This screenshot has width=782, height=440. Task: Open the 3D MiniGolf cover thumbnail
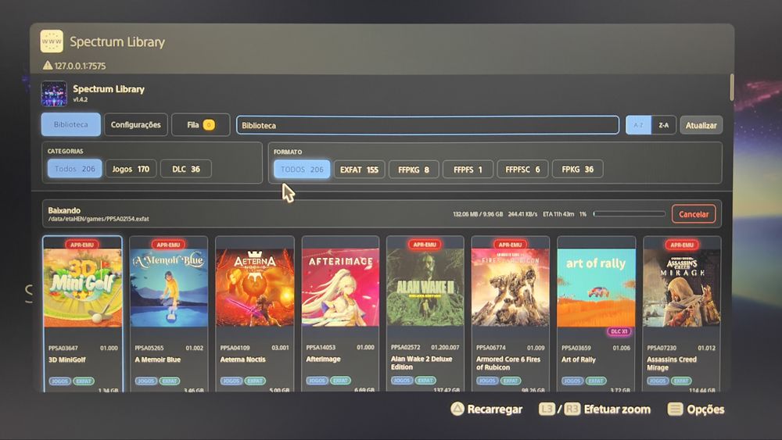[83, 288]
